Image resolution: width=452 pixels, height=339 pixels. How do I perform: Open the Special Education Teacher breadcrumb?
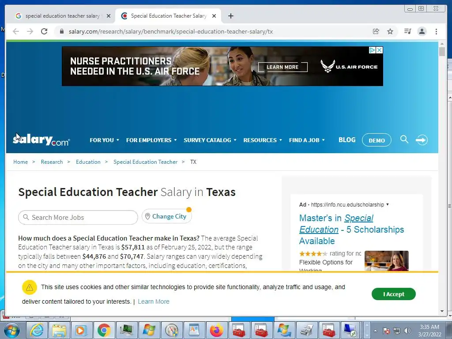[145, 162]
